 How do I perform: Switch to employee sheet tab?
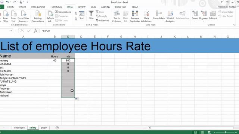click(19, 128)
